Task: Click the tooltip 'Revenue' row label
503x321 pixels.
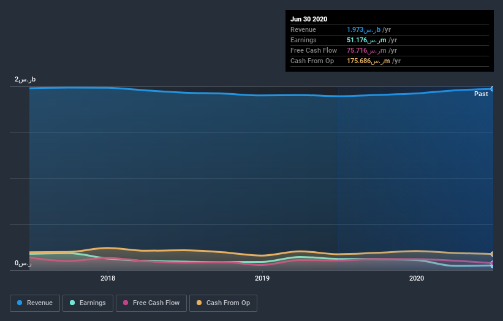Action: [x=303, y=30]
